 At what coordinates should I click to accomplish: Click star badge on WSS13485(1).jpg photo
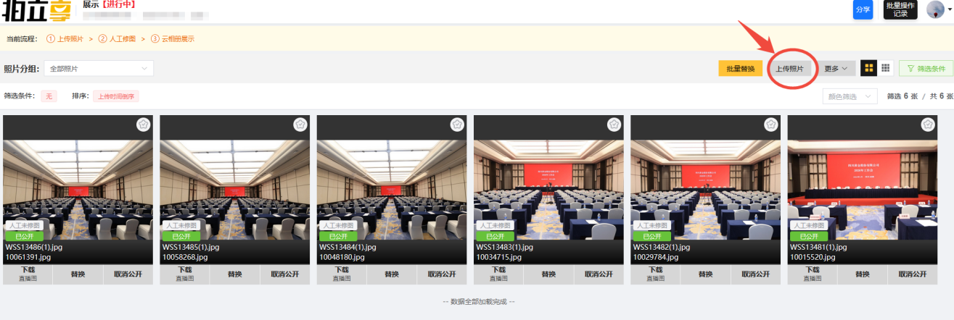pos(300,125)
